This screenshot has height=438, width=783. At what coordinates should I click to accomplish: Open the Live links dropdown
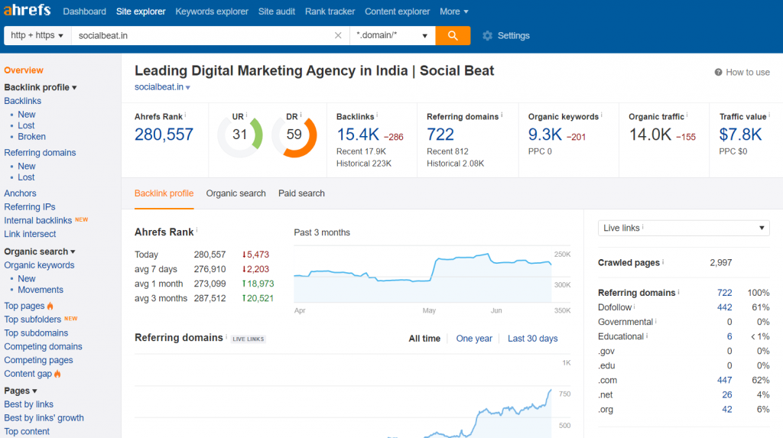pos(684,228)
